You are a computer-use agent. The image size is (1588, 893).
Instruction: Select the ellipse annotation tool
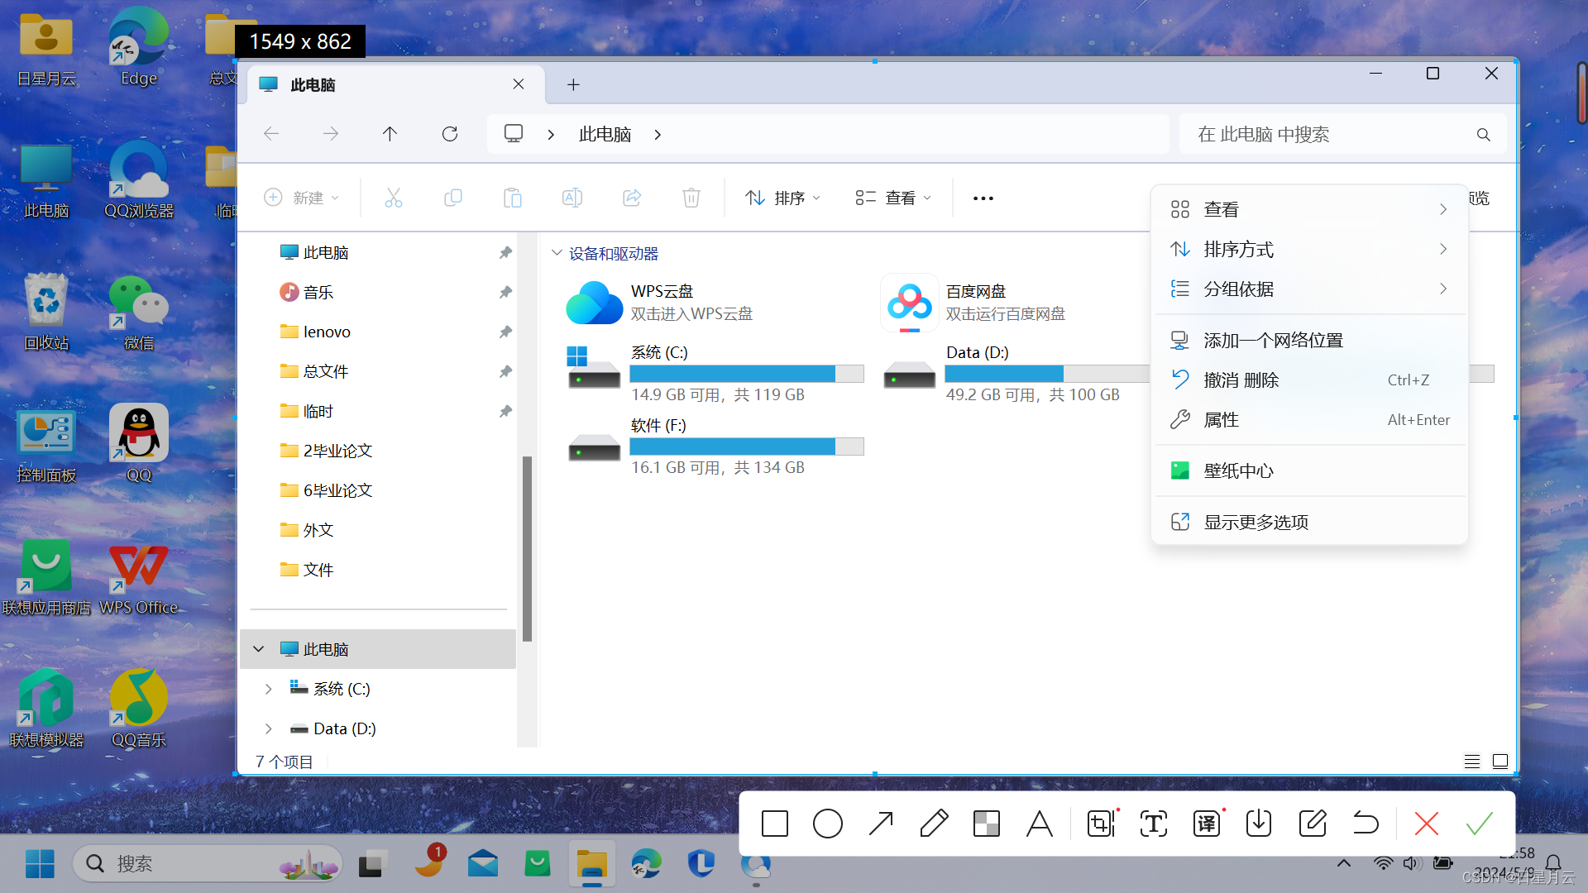click(x=827, y=824)
